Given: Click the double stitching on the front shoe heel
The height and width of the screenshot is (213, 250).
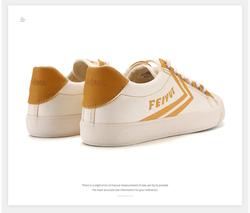Looking at the screenshot, I should tap(88, 116).
